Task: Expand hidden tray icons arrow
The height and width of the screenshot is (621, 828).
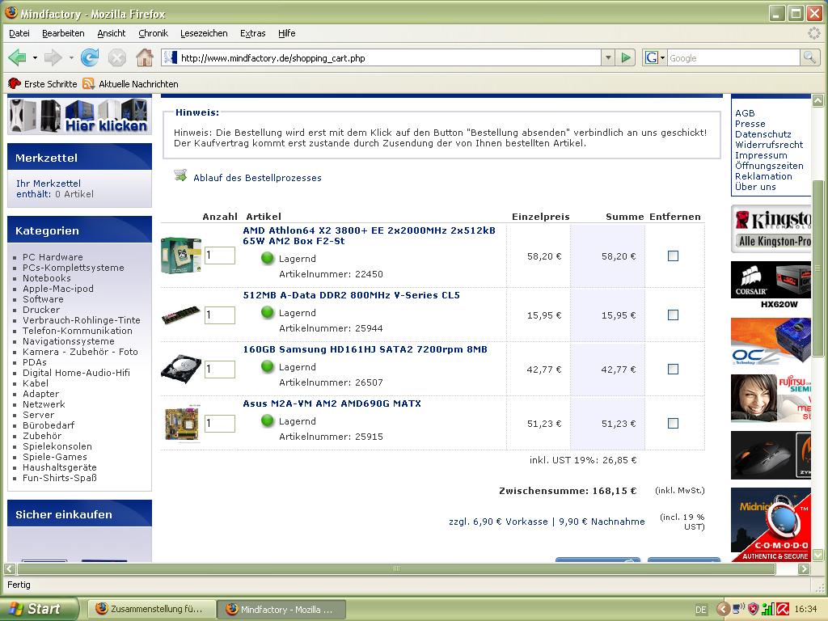Action: [723, 609]
